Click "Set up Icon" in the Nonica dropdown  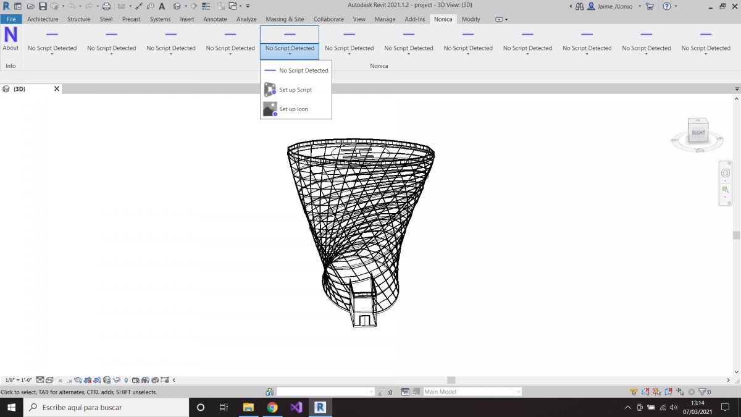(x=294, y=109)
